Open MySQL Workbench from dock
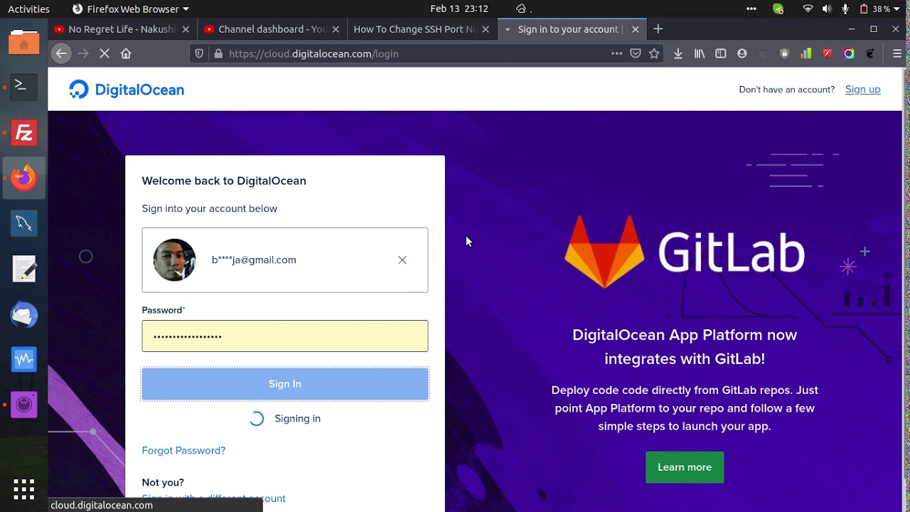910x512 pixels. pyautogui.click(x=24, y=223)
